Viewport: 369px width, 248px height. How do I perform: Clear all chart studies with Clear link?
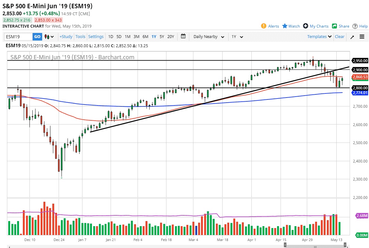coord(340,36)
